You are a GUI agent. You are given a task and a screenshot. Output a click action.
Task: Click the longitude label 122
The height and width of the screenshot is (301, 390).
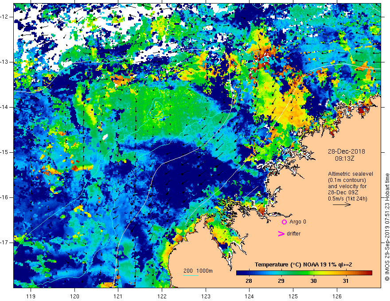click(162, 296)
